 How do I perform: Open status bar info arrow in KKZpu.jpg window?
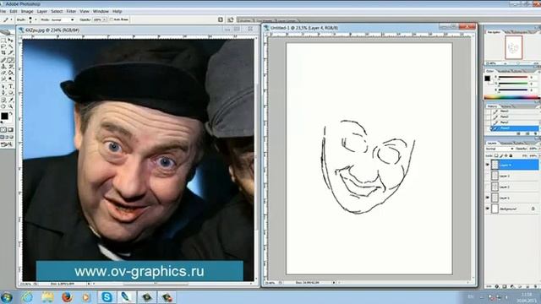click(x=89, y=284)
